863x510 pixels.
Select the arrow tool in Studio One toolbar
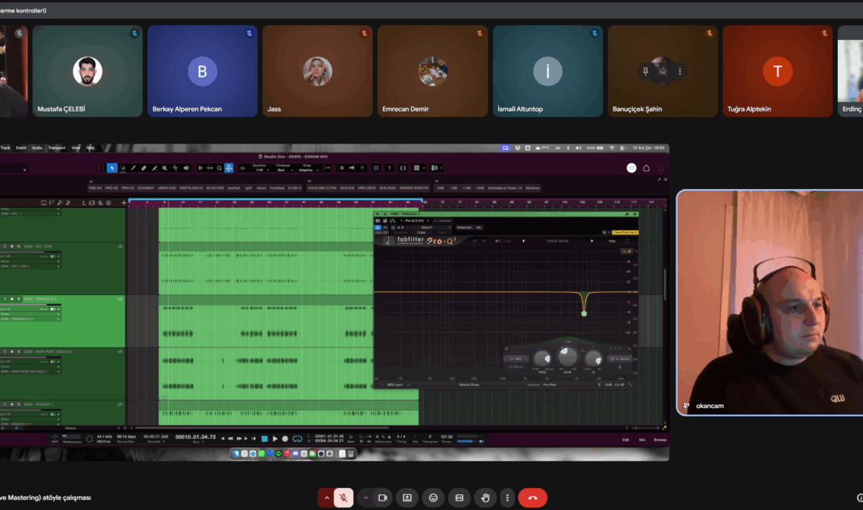[x=112, y=168]
